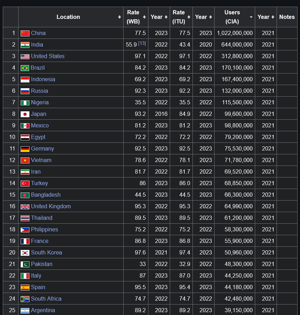
Task: Click the Indonesia flag icon
Action: click(25, 80)
